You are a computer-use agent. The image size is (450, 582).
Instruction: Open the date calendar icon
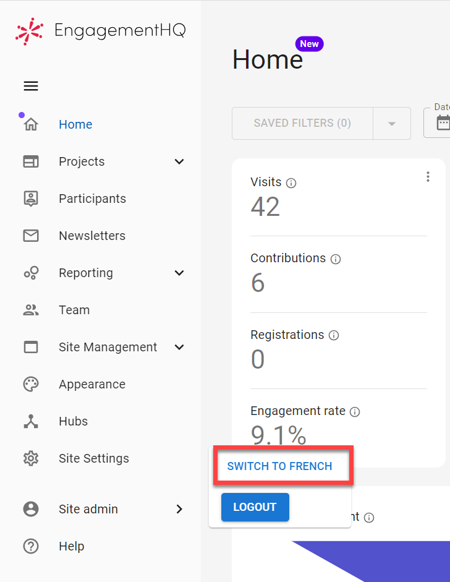coord(443,123)
